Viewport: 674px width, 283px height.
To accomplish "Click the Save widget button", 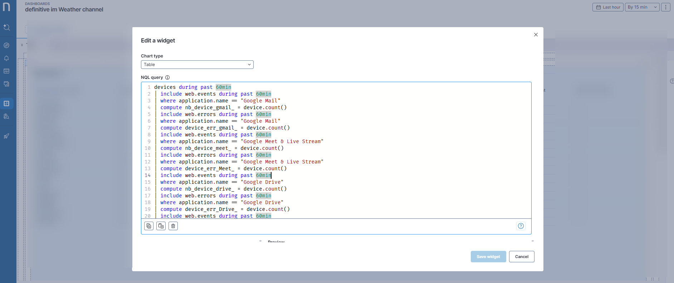I will coord(488,257).
